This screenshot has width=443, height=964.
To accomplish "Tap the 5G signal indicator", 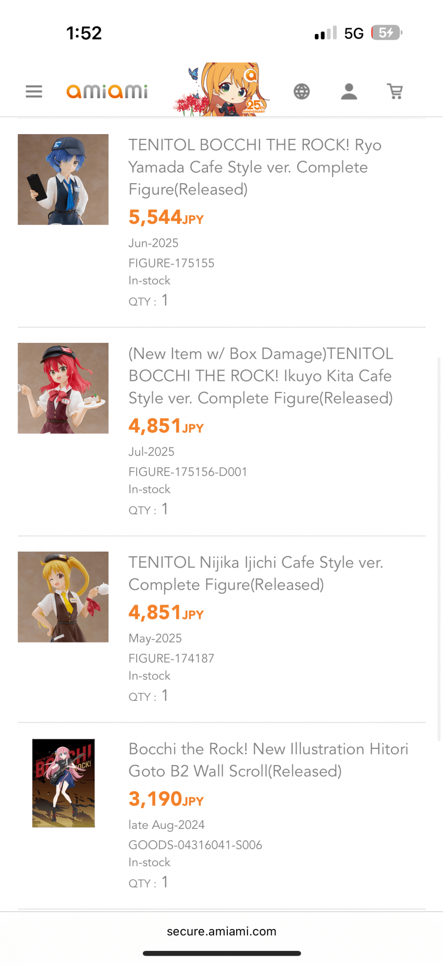I will click(353, 33).
